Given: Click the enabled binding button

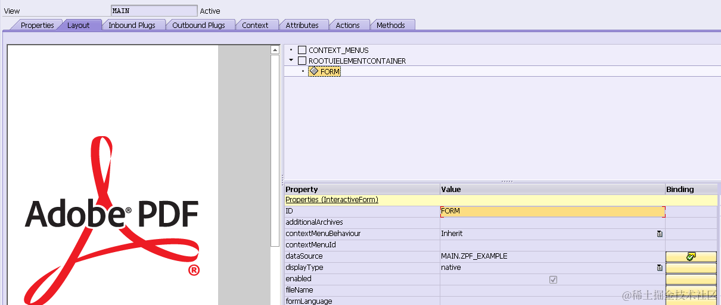Looking at the screenshot, I should (x=691, y=279).
